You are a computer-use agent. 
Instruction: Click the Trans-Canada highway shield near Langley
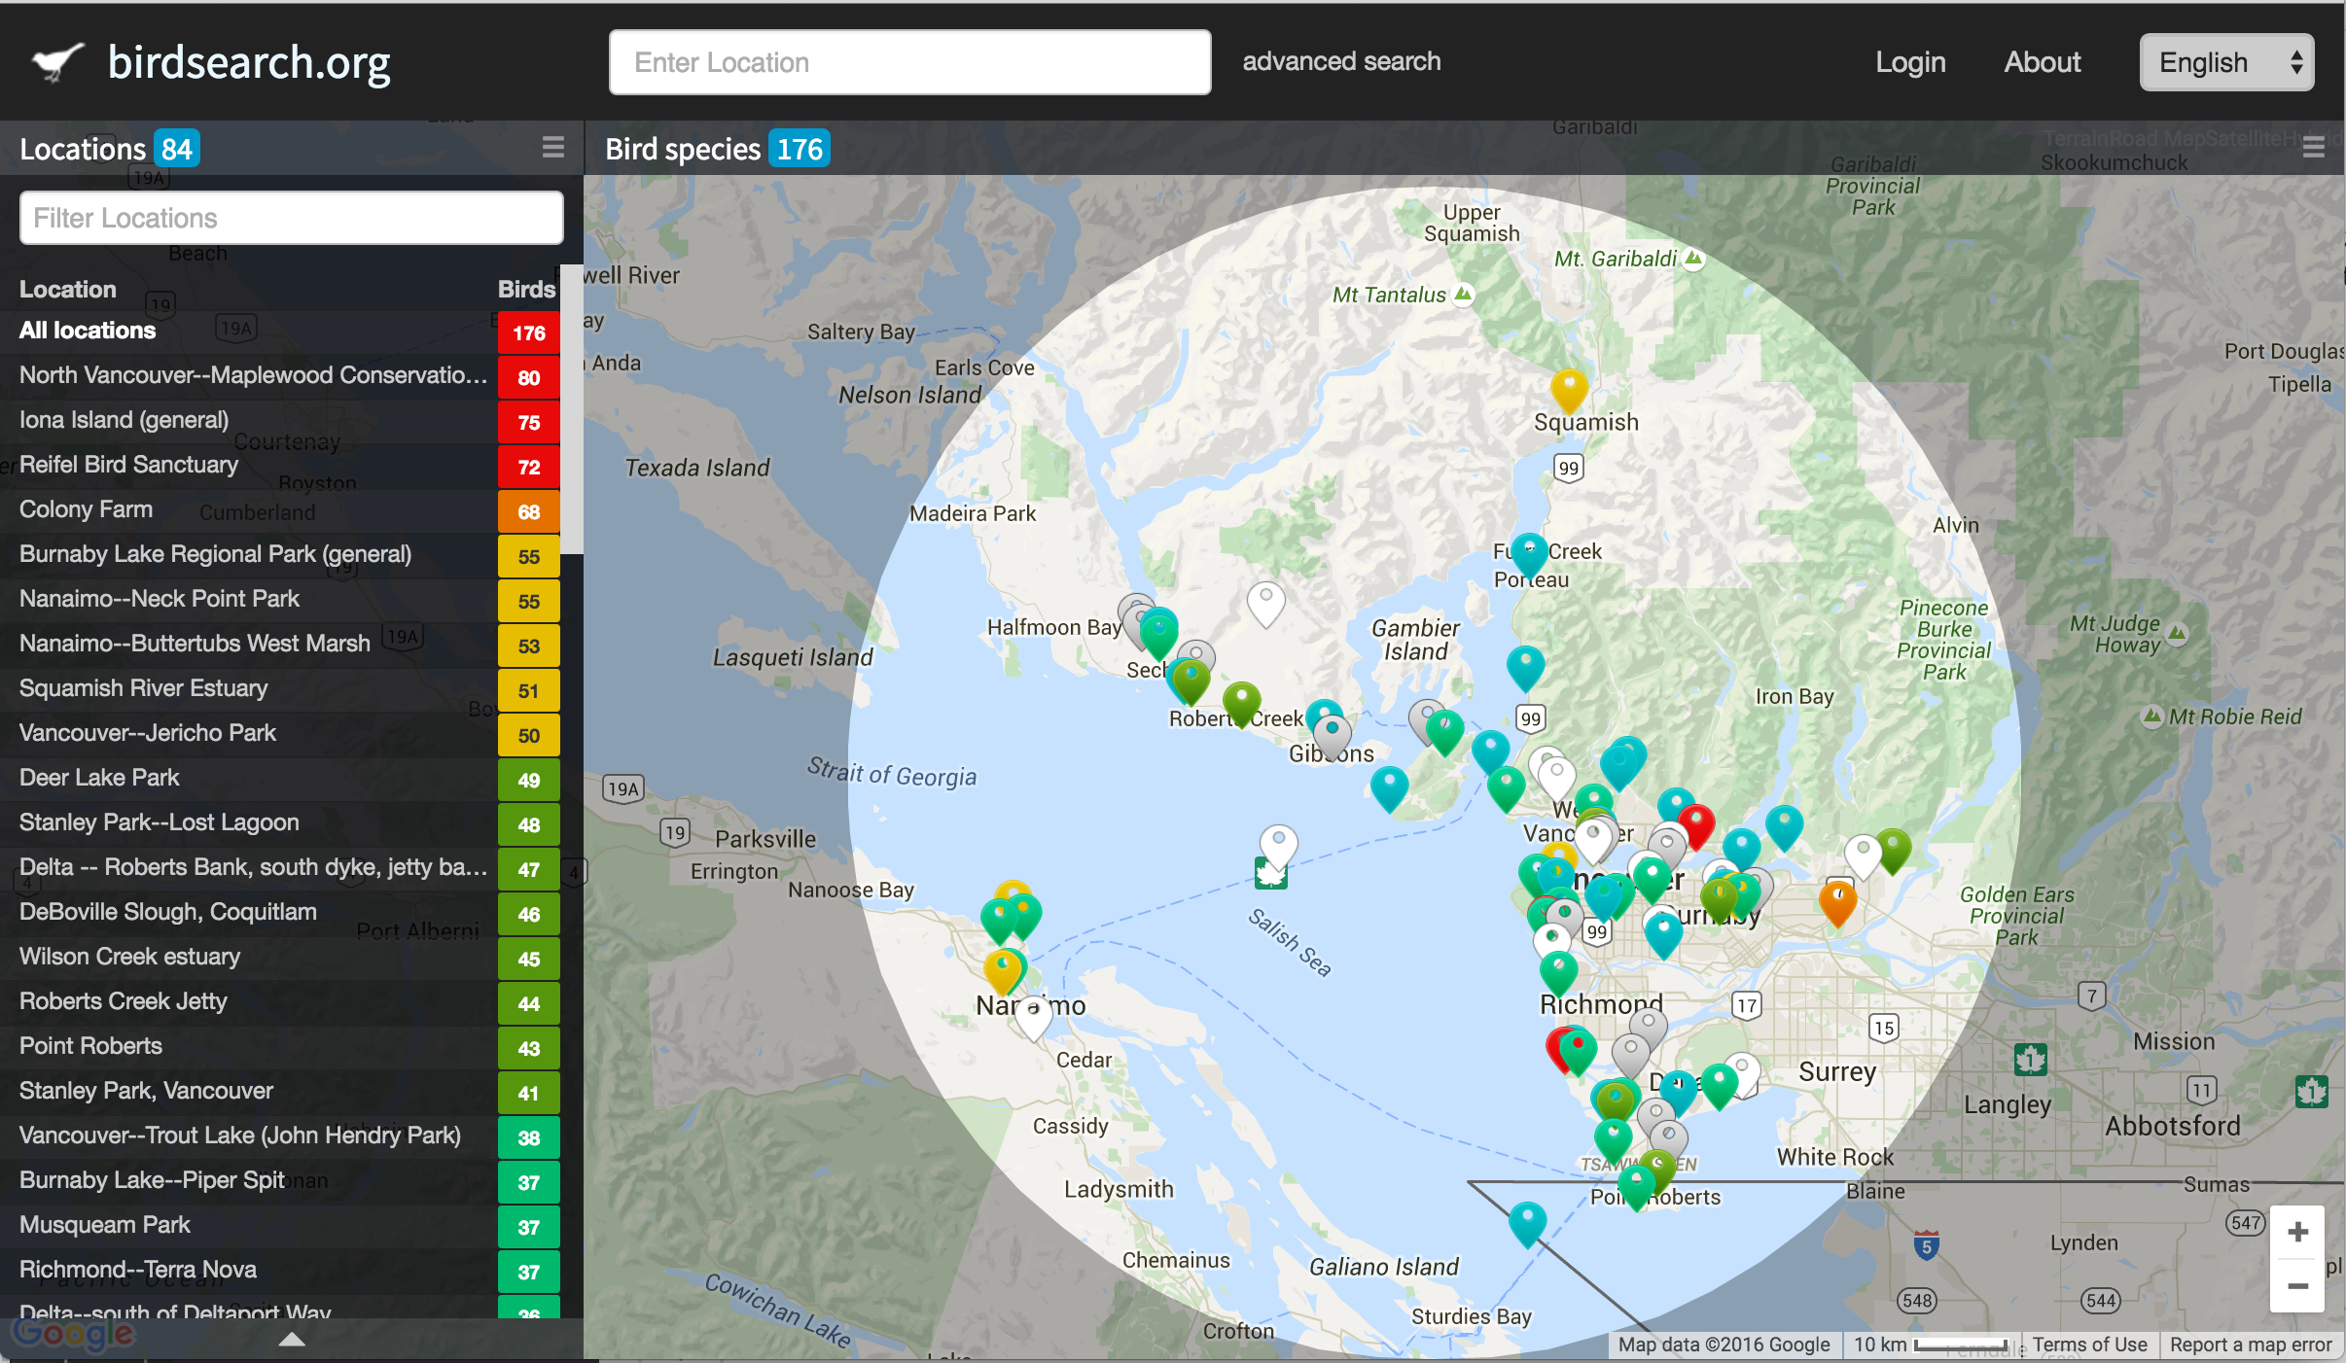2030,1059
